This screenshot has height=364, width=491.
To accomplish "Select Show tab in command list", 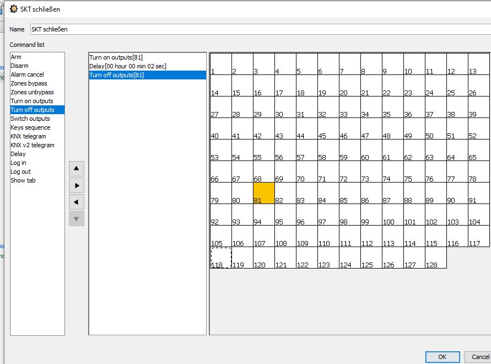I will pos(23,180).
